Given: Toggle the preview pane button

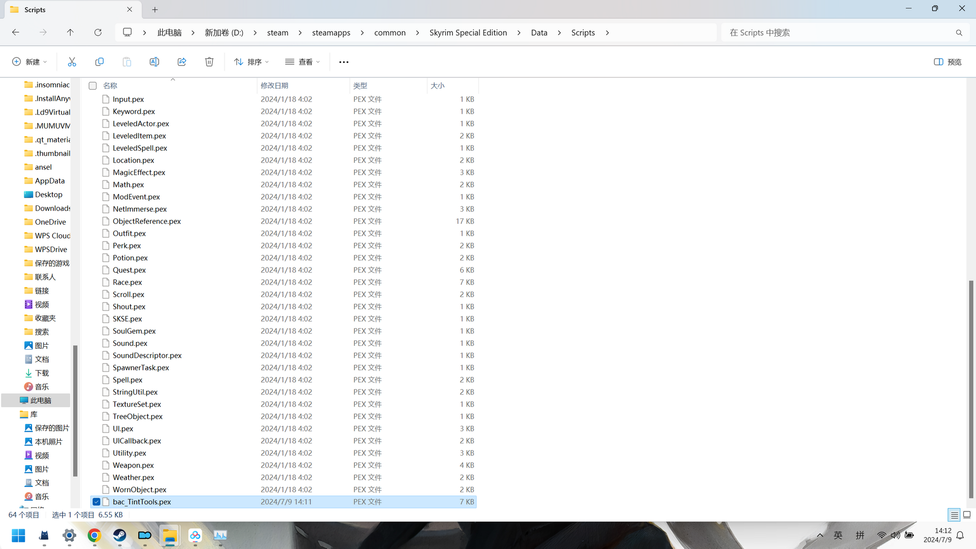Looking at the screenshot, I should 948,62.
